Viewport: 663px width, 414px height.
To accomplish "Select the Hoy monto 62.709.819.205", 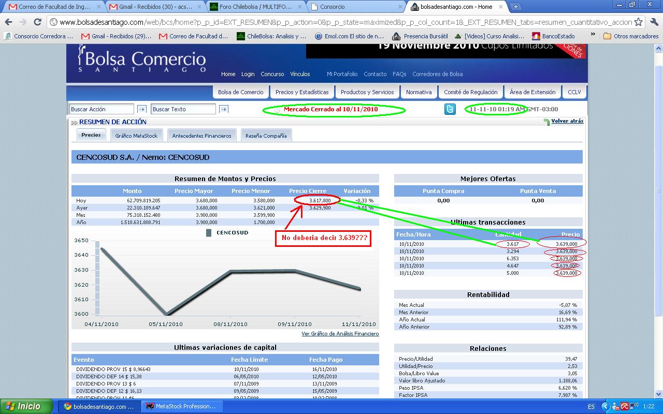I will [143, 200].
